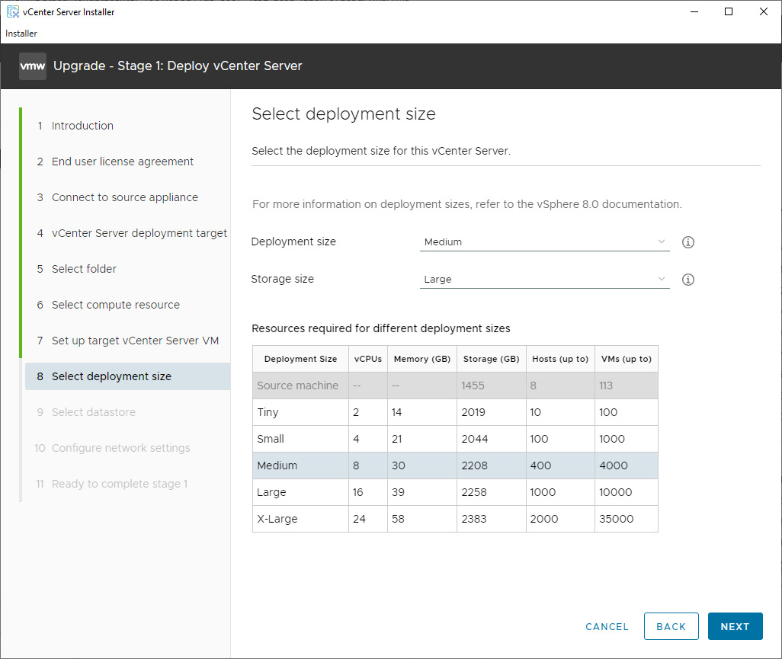Click the info icon beside Storage size
Image resolution: width=782 pixels, height=659 pixels.
[688, 280]
